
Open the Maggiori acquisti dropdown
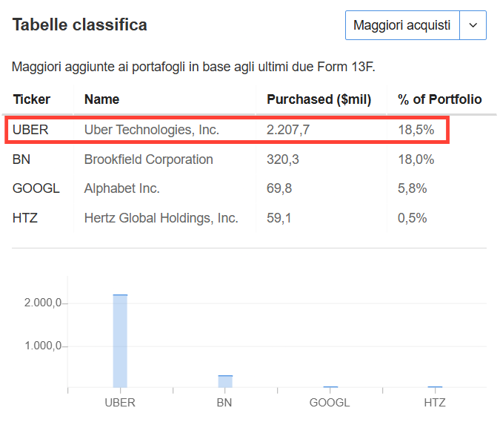pos(416,25)
